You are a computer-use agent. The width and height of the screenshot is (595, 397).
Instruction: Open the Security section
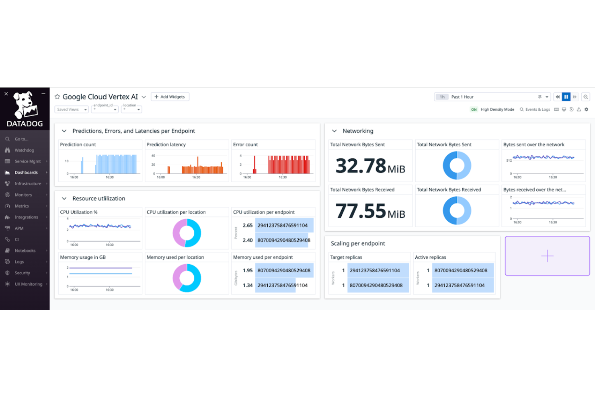(22, 273)
